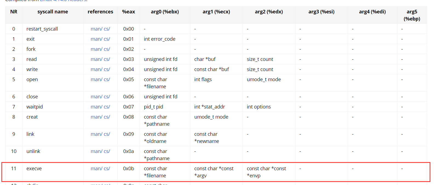Screen dimensions: 440x185
Task: Click the man/ reference for creat
Action: click(96, 117)
